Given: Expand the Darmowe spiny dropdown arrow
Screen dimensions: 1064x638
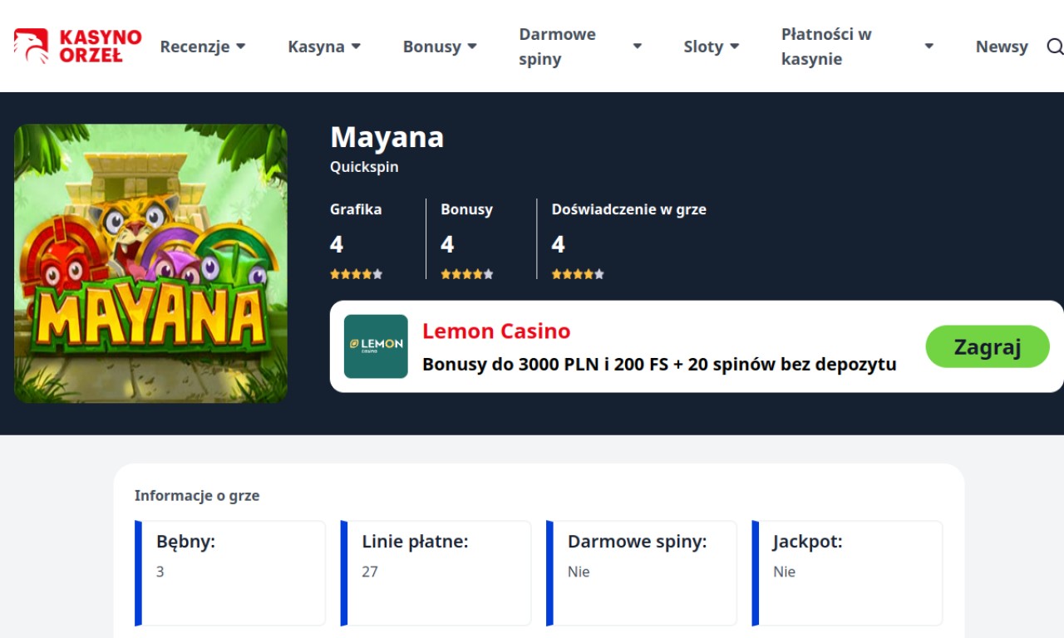Looking at the screenshot, I should coord(638,47).
